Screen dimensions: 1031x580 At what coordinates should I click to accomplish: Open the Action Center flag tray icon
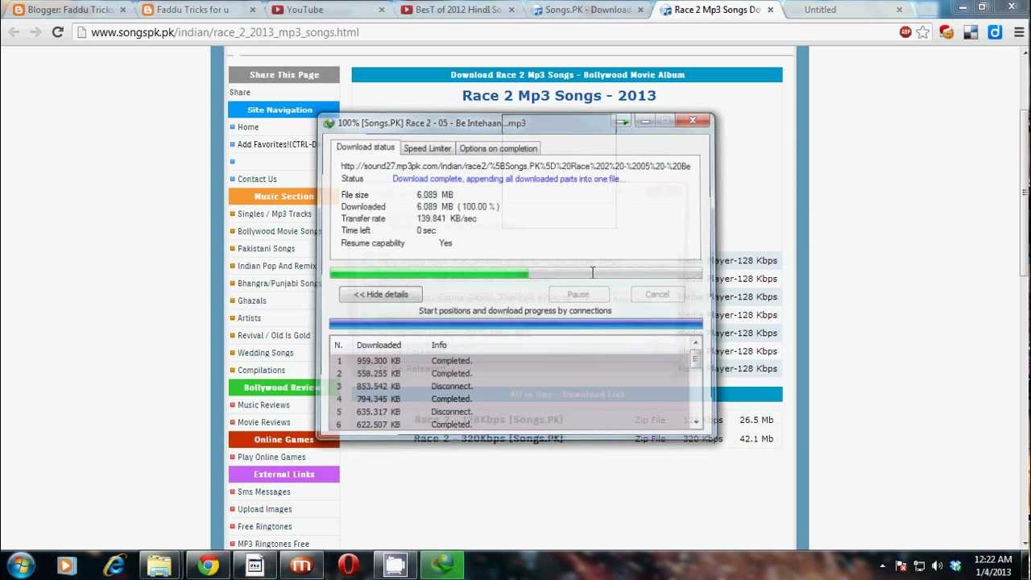(901, 566)
